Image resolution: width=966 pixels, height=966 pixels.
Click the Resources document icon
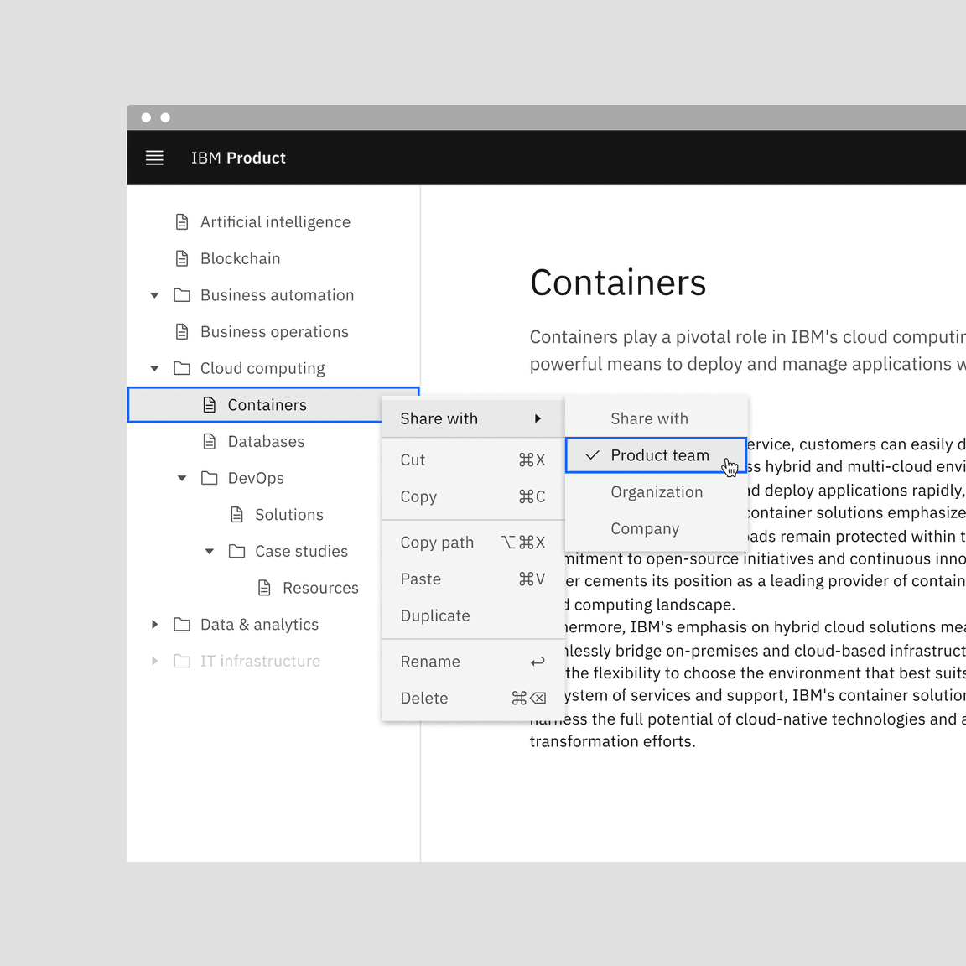(264, 588)
